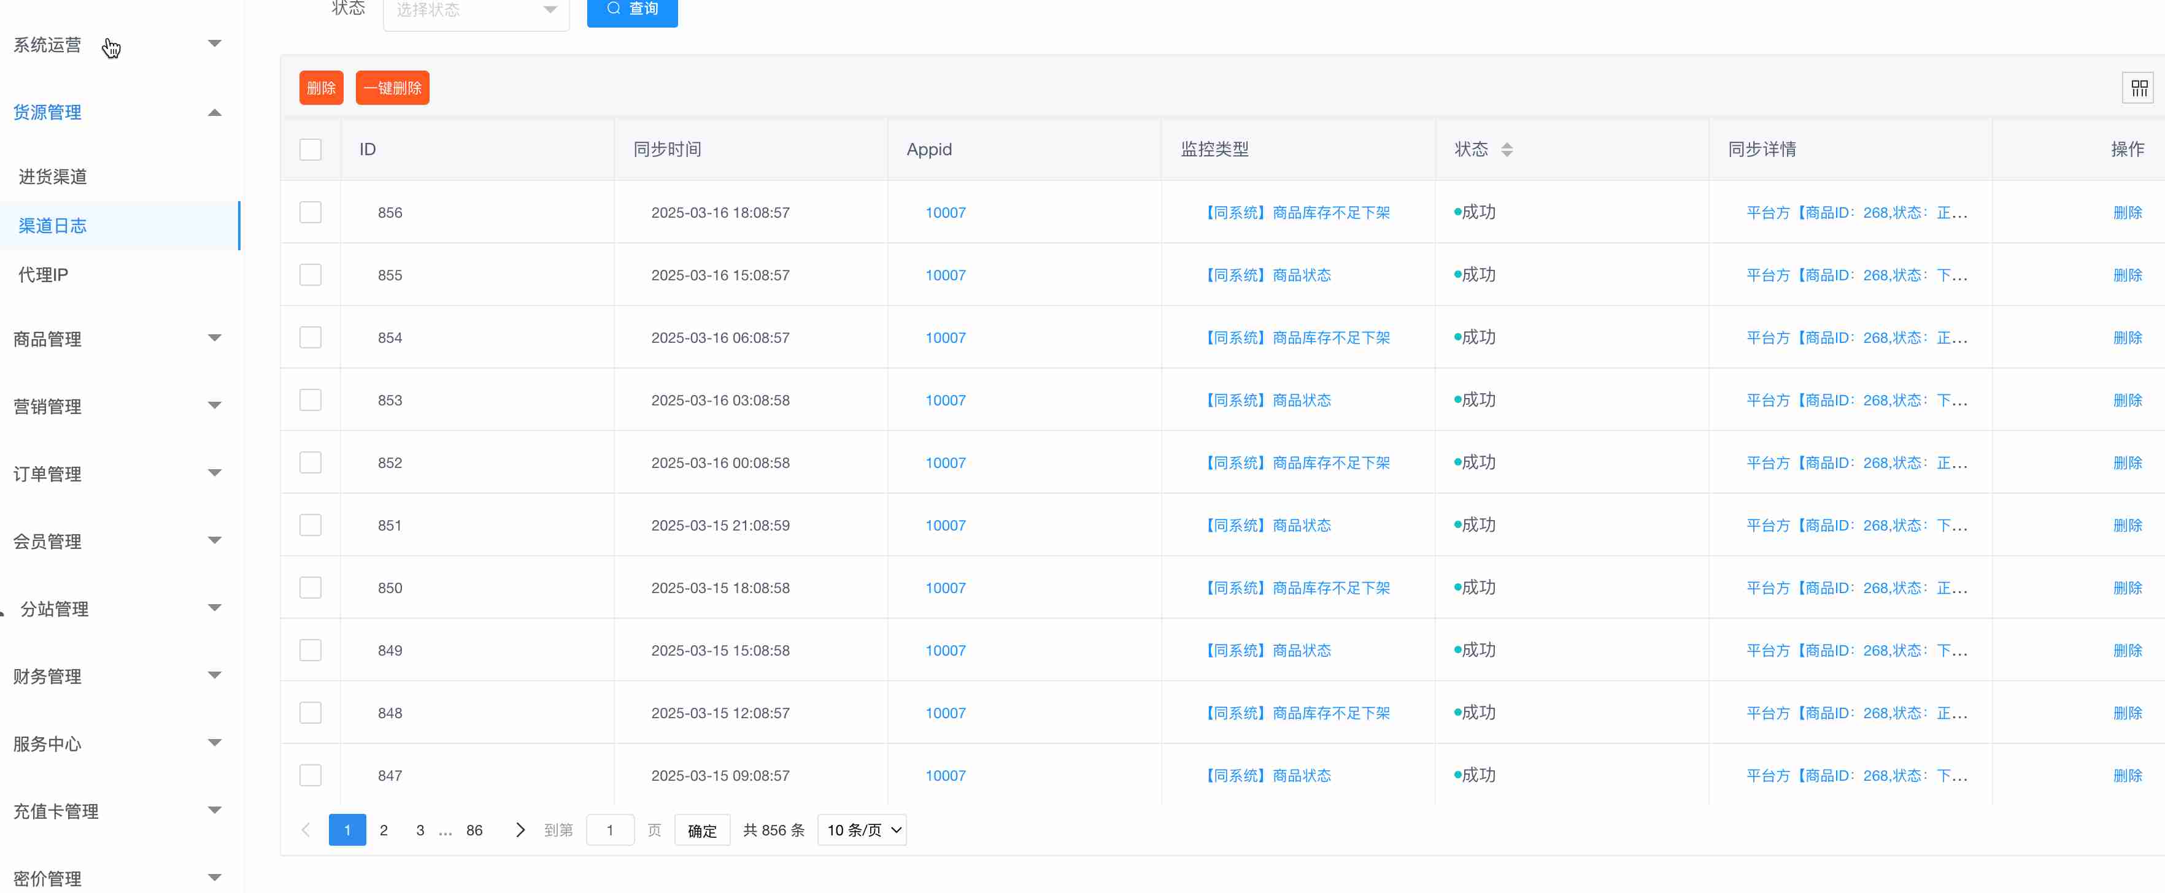Expand the 商品管理 menu arrow
This screenshot has height=893, width=2165.
(214, 339)
